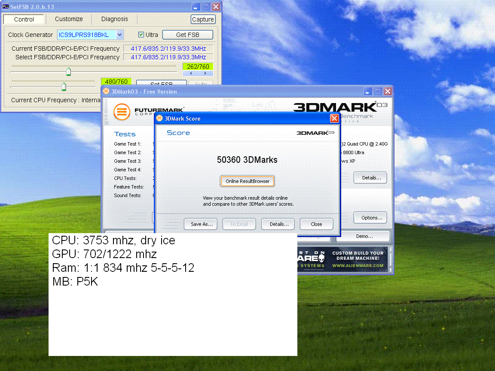Click the Game Test 2 label
The width and height of the screenshot is (495, 371).
(128, 152)
